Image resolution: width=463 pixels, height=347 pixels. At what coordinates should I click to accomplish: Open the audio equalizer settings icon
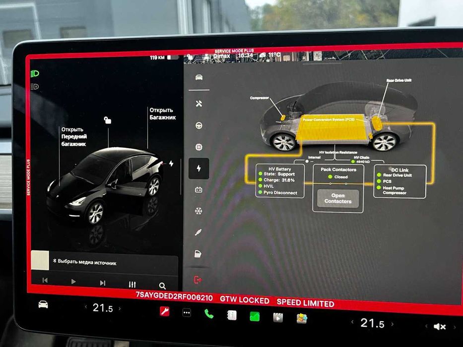pos(132,285)
